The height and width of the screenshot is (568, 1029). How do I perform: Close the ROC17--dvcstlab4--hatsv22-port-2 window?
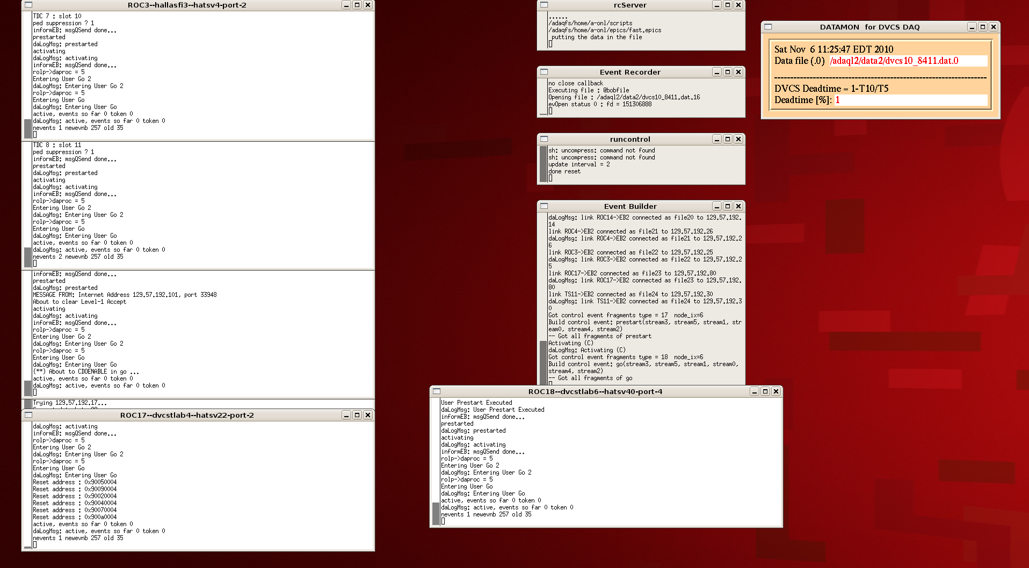pyautogui.click(x=368, y=415)
